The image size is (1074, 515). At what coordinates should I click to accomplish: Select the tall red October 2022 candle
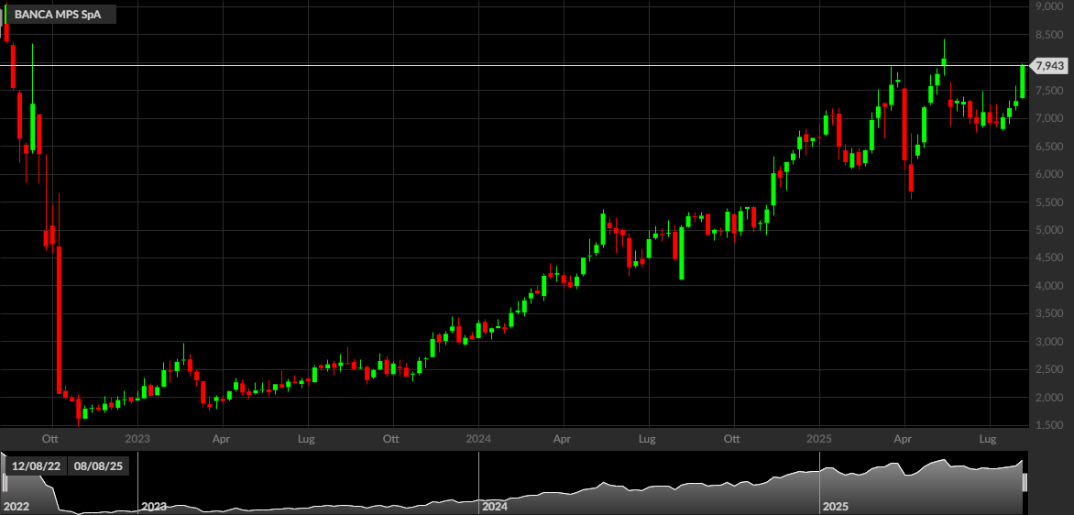(x=59, y=320)
